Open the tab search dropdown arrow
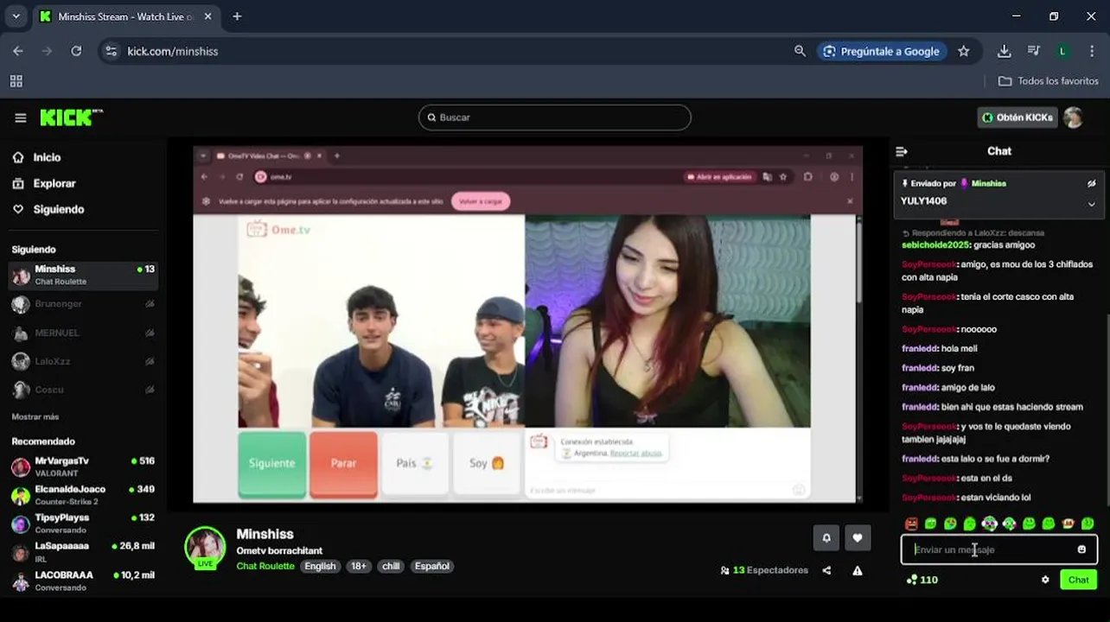 point(16,16)
